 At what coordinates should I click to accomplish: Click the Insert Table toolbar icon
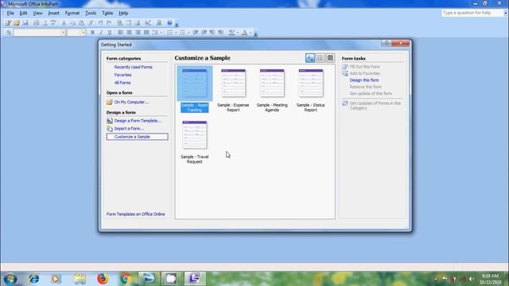pos(129,23)
